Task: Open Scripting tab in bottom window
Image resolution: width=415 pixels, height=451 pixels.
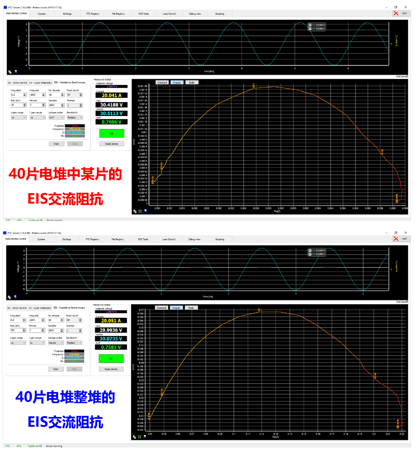Action: point(220,239)
